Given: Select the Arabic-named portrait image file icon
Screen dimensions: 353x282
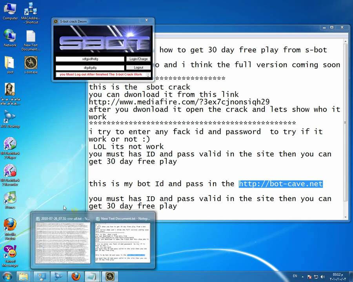Looking at the screenshot, I should point(10,94).
